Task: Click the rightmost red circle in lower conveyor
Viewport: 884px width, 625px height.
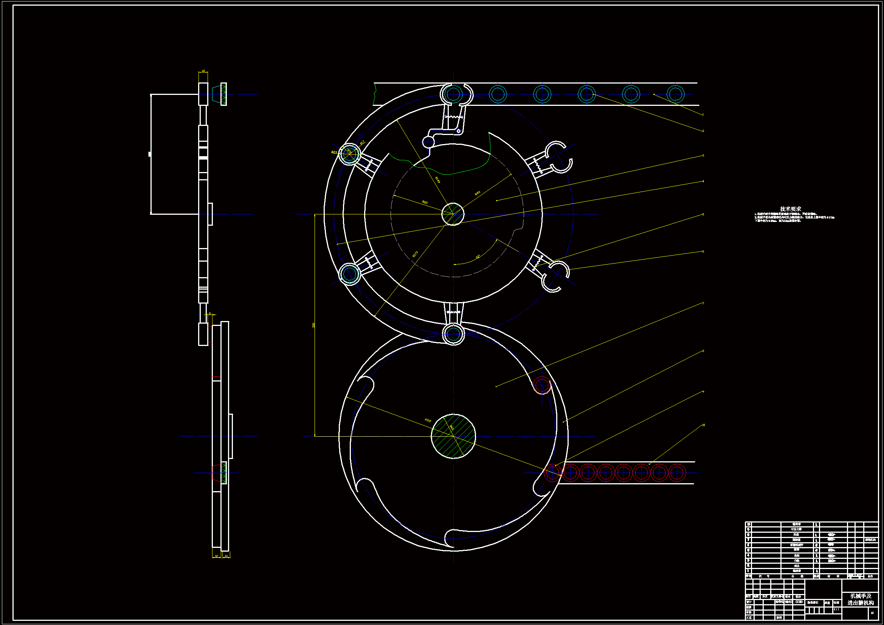Action: (677, 473)
